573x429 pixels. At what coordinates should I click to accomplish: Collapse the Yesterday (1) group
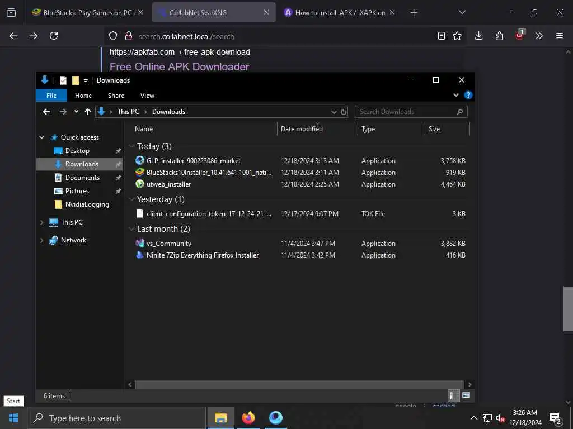click(x=131, y=199)
